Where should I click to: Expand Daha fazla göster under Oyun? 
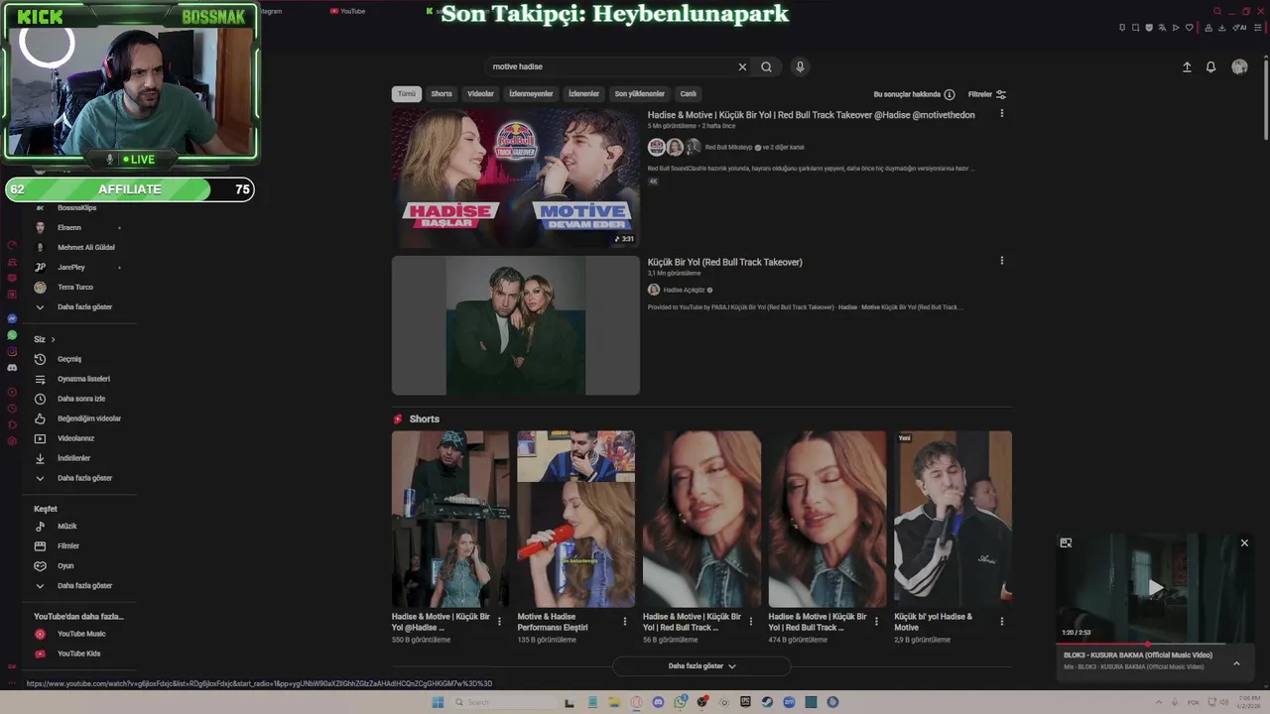[85, 586]
